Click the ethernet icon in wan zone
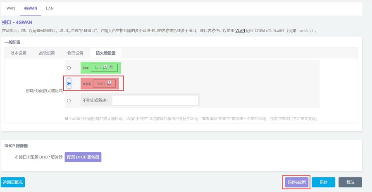372x192 pixels. (109, 83)
